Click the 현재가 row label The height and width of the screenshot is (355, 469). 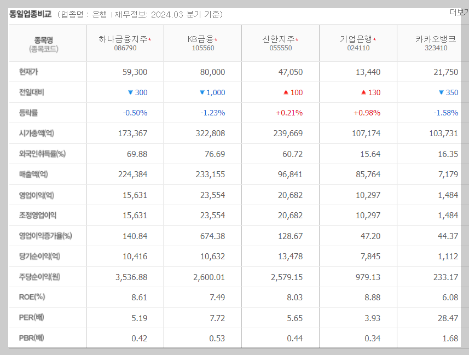click(x=28, y=72)
